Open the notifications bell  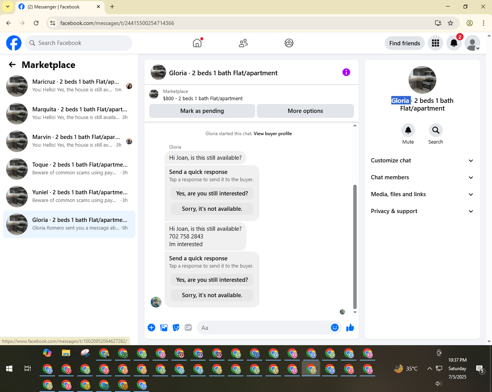point(454,43)
